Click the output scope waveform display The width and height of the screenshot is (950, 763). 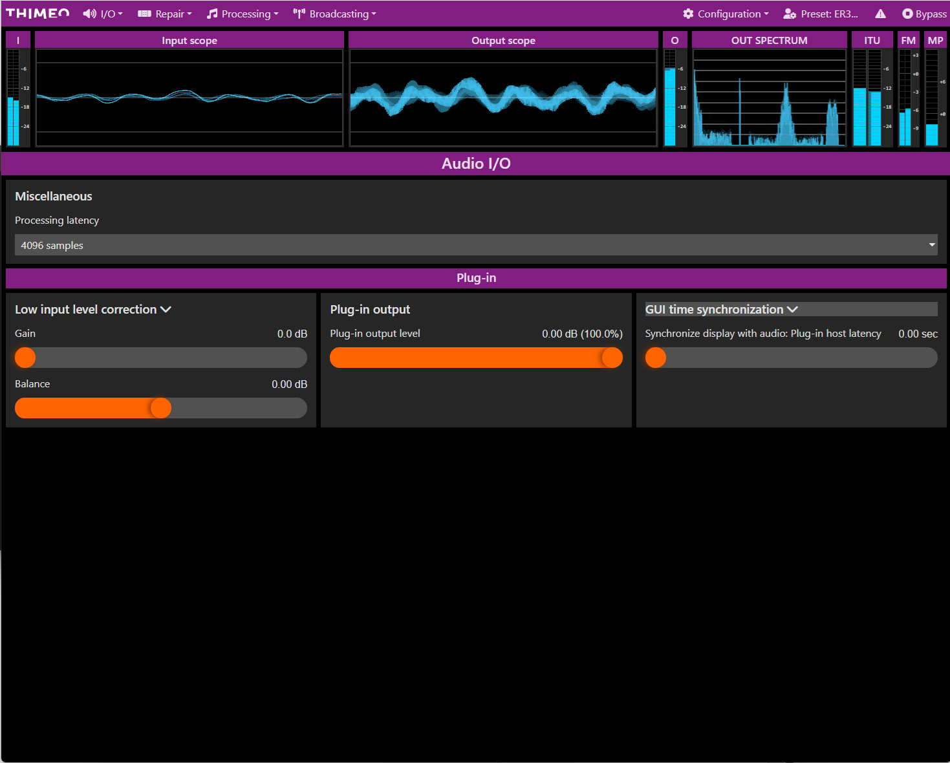click(503, 98)
